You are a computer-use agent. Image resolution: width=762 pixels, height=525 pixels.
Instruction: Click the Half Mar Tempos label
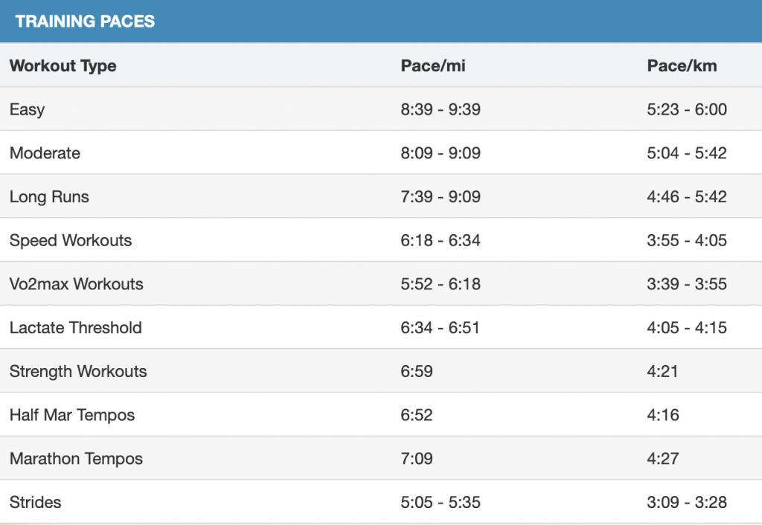(72, 415)
